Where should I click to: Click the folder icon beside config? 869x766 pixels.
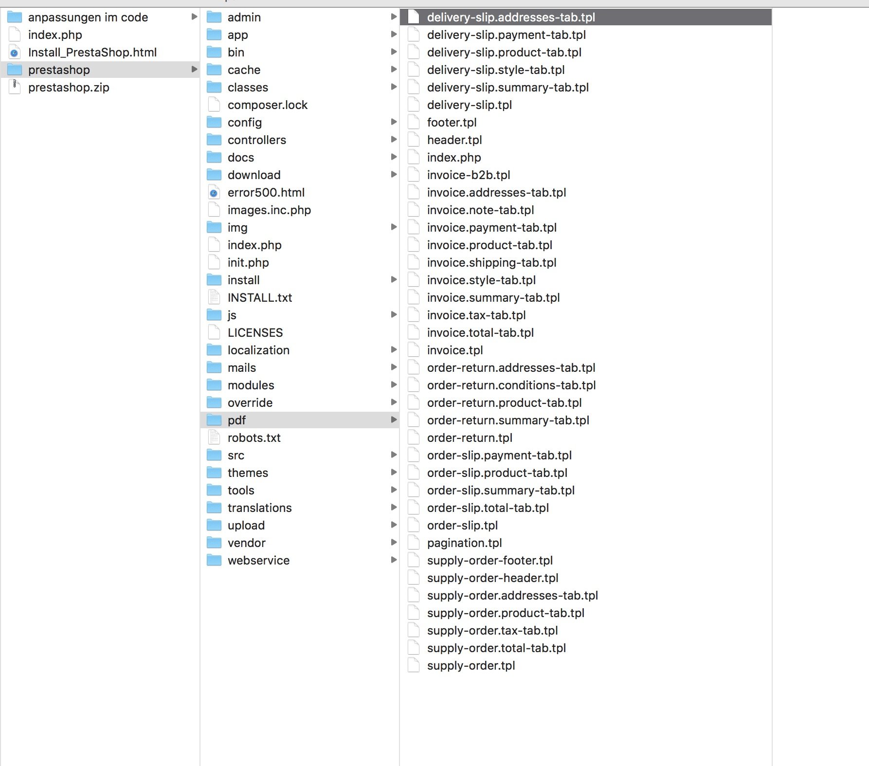coord(214,123)
